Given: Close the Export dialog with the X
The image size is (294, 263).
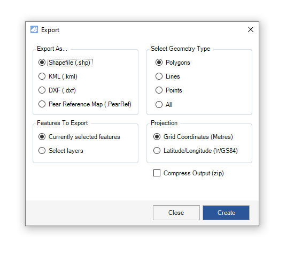Looking at the screenshot, I should pyautogui.click(x=251, y=29).
